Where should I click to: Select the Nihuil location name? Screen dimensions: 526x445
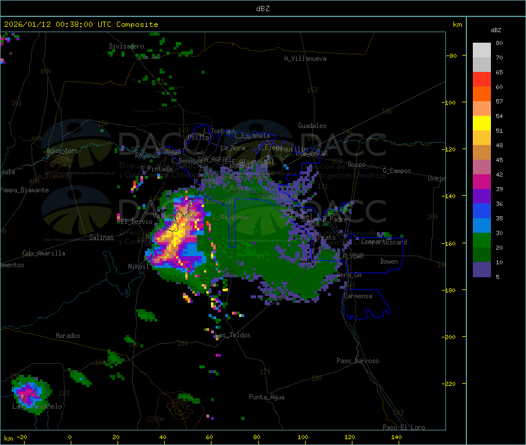138,267
